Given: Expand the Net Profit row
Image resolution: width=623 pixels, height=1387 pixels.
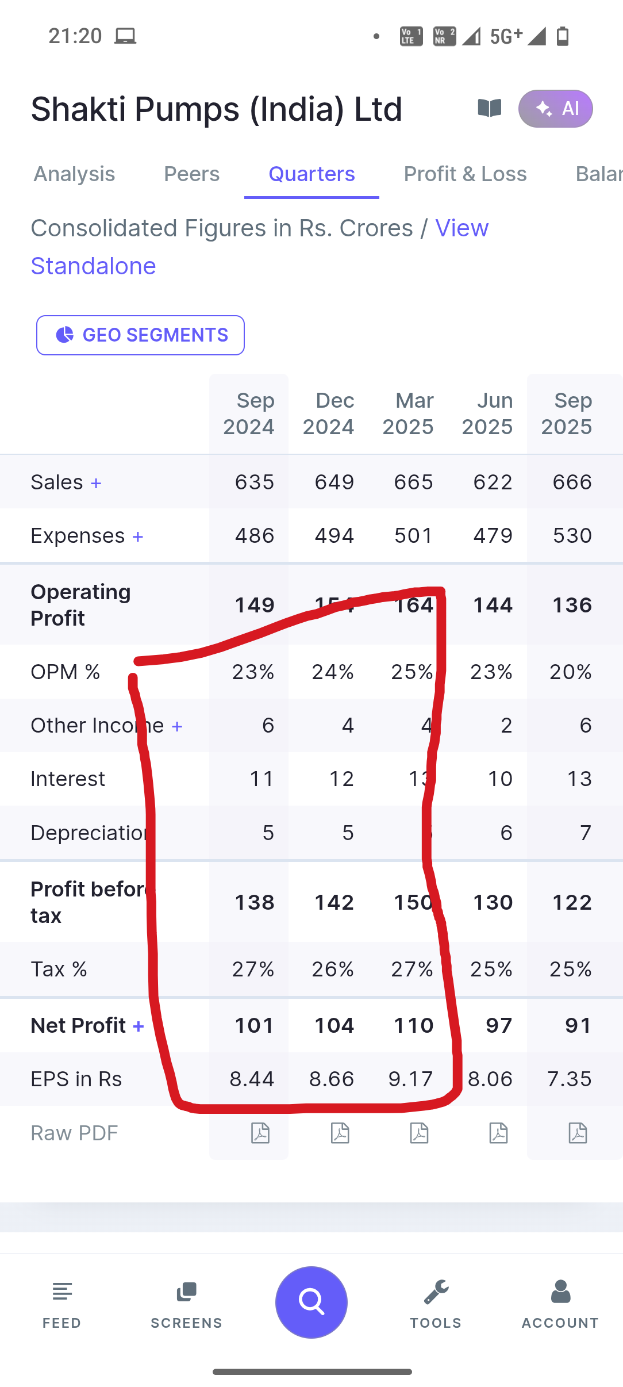Looking at the screenshot, I should click(x=139, y=1026).
